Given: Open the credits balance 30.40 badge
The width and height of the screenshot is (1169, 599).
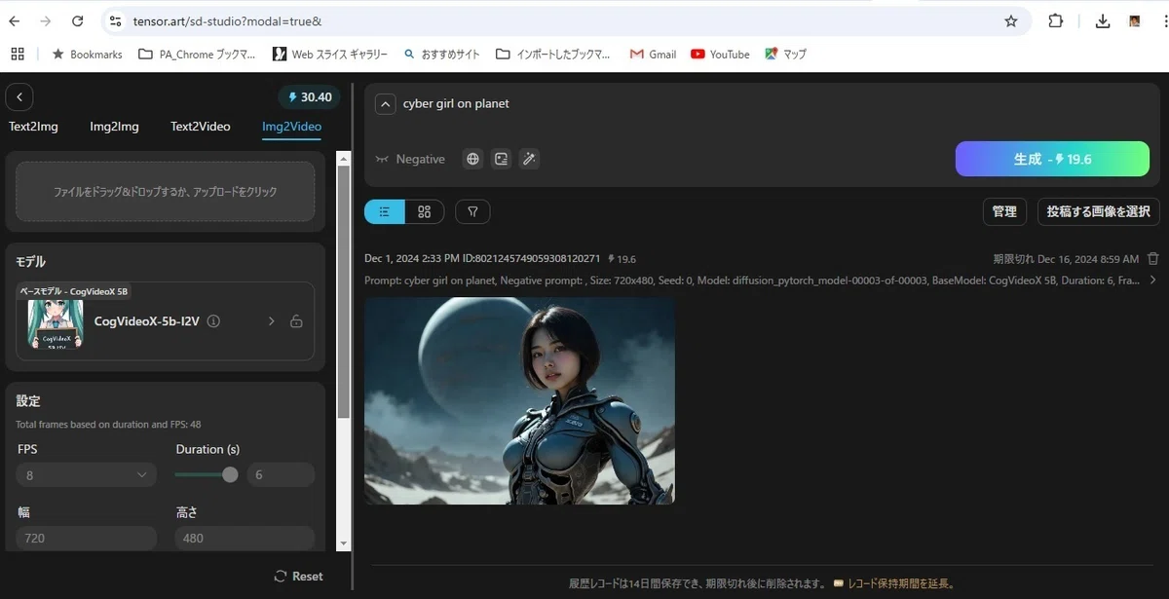Looking at the screenshot, I should (310, 97).
